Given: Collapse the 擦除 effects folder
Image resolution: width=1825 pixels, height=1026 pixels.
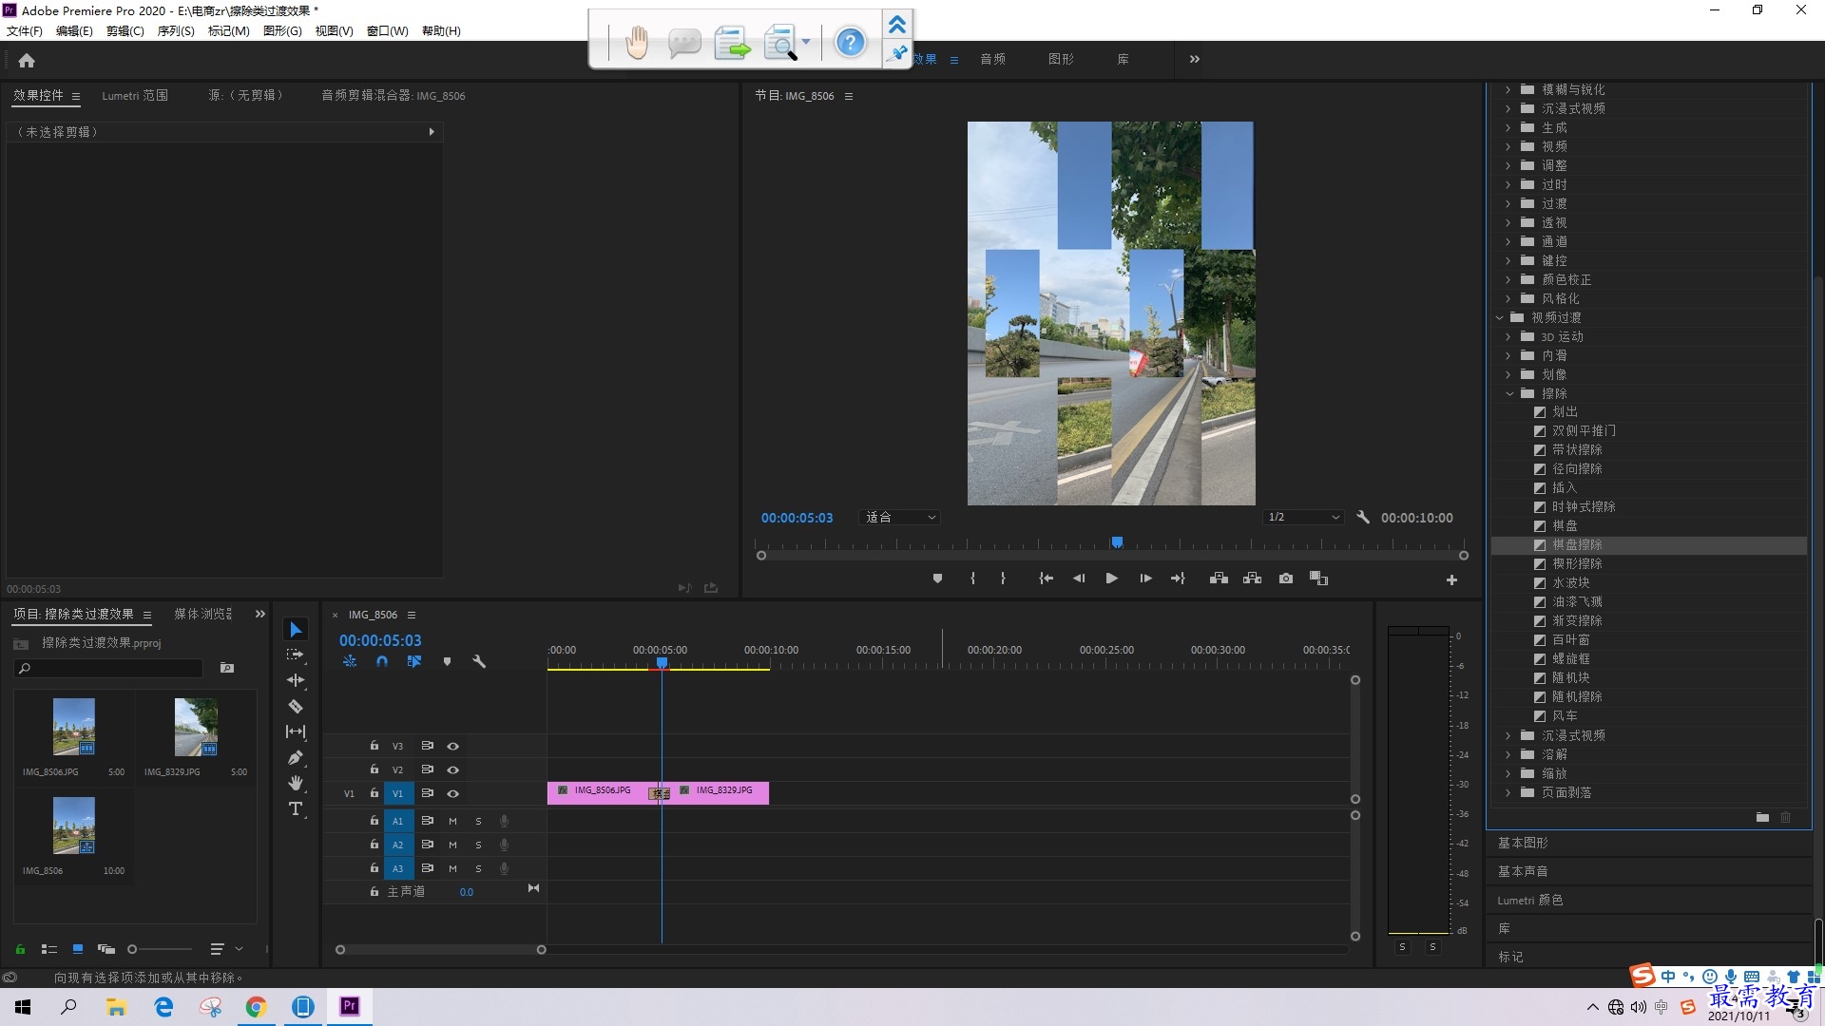Looking at the screenshot, I should tap(1509, 393).
